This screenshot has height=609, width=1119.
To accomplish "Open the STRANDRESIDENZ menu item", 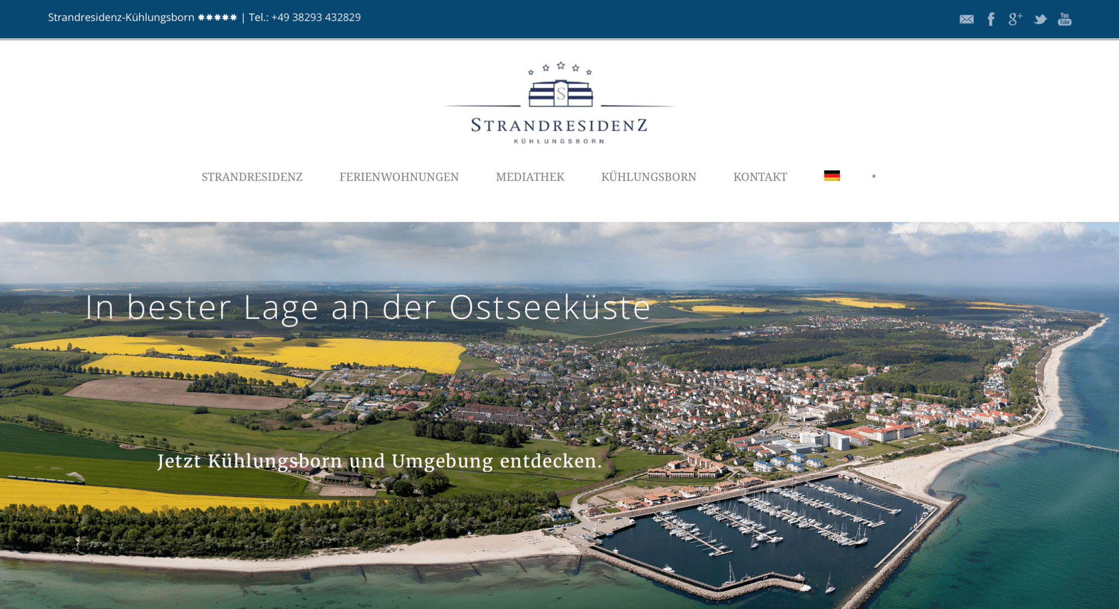I will pos(252,177).
